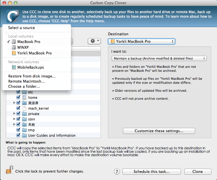Image resolution: width=217 pixels, height=180 pixels.
Task: Select the tmp folder name
Action: tap(32, 130)
